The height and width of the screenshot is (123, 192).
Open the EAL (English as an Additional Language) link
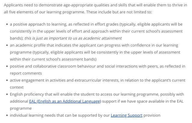[65, 101]
